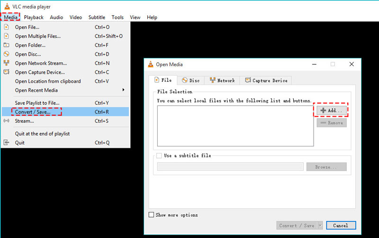
Task: Choose Convert / Save from Media menu
Action: pyautogui.click(x=32, y=112)
